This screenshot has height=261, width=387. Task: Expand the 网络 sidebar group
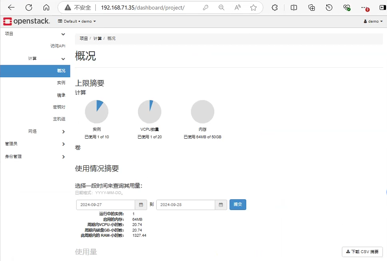35,131
